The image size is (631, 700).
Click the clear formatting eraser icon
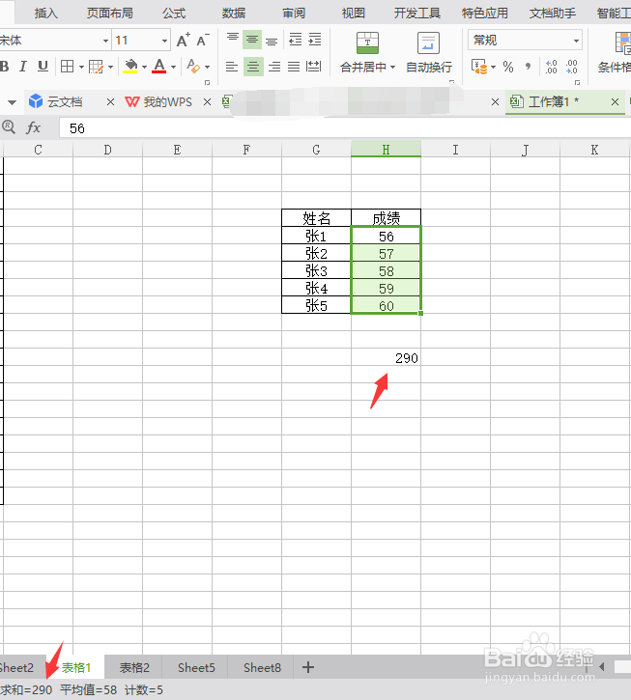193,67
